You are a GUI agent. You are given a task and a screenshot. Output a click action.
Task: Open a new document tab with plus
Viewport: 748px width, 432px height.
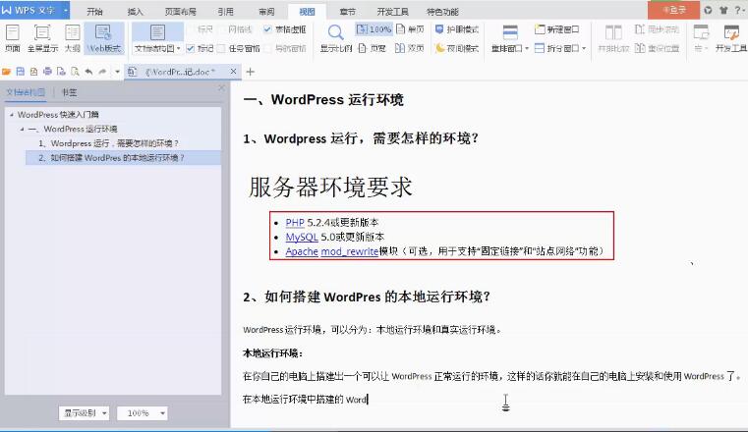[x=250, y=72]
